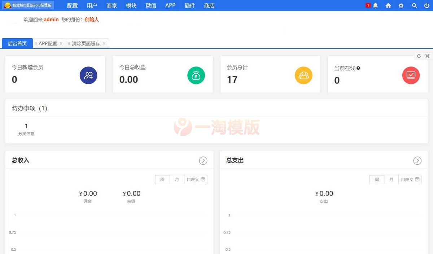Expand the 总支出 panel arrow
This screenshot has height=254, width=433.
coord(417,160)
